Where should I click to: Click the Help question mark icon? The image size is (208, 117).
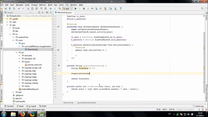121,9
